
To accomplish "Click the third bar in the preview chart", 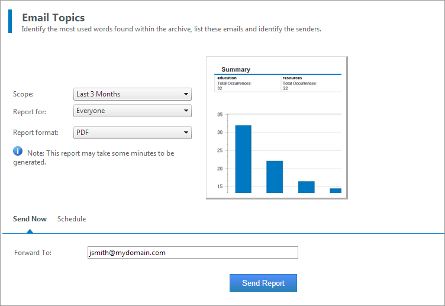I will pos(306,187).
